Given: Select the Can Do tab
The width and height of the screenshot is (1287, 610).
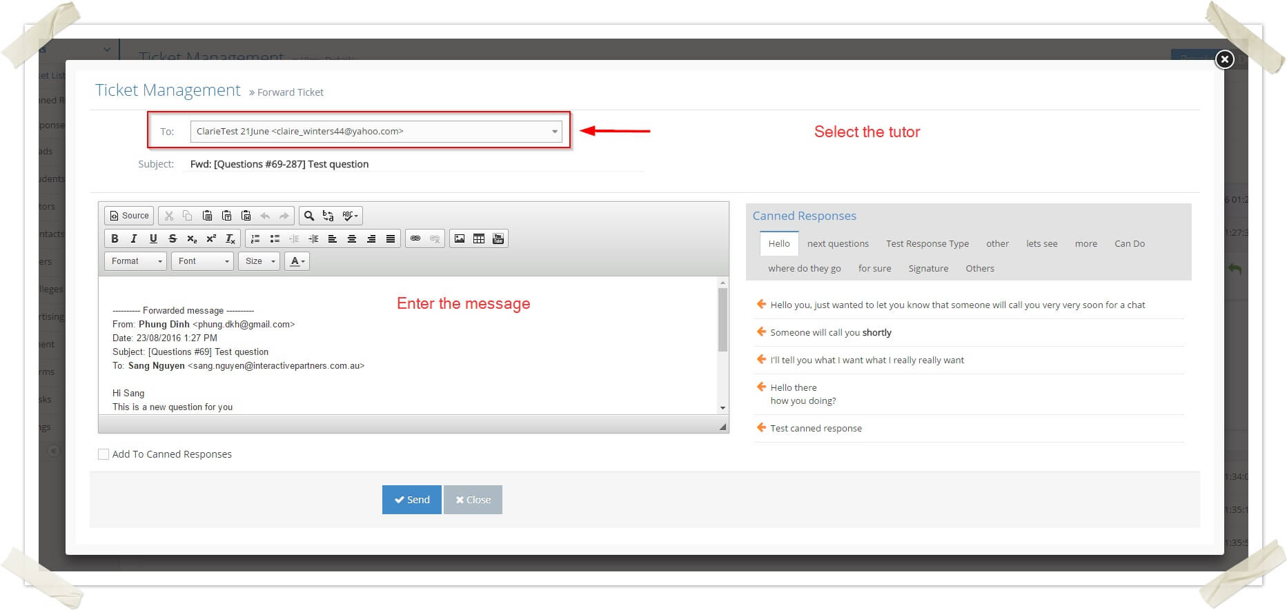Looking at the screenshot, I should coord(1129,243).
